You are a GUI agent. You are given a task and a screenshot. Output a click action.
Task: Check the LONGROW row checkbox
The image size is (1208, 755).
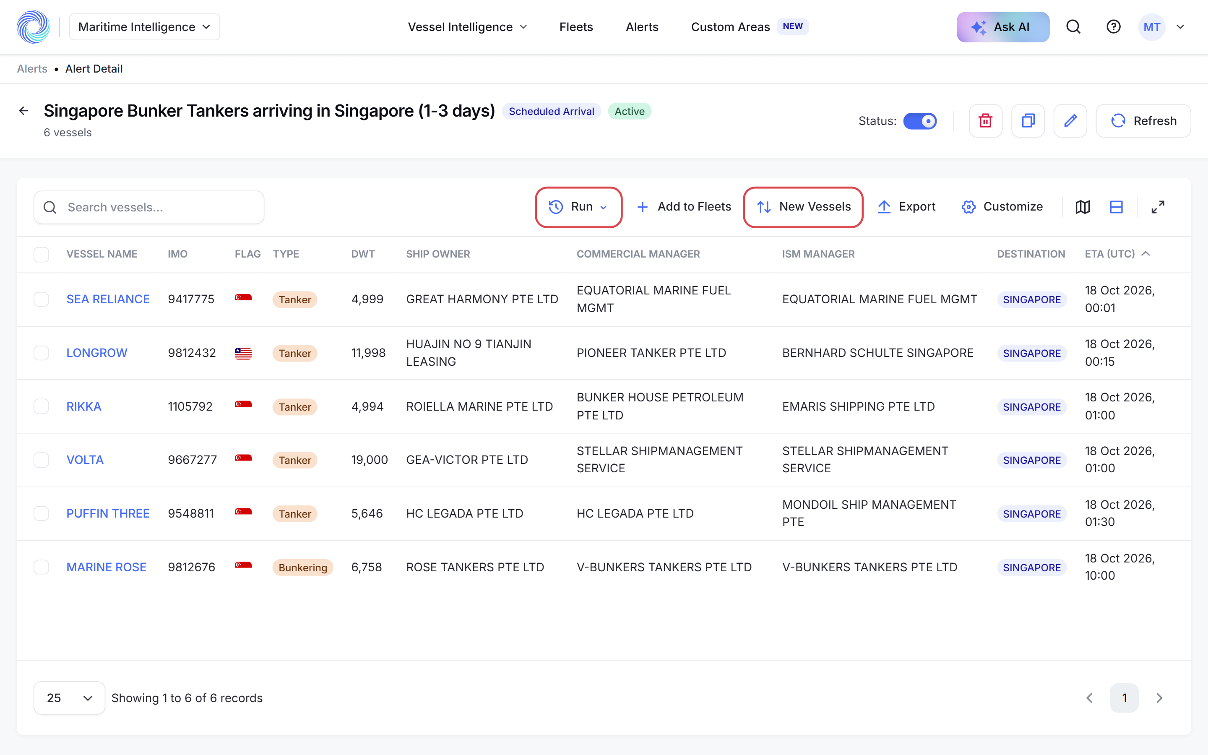(x=42, y=353)
